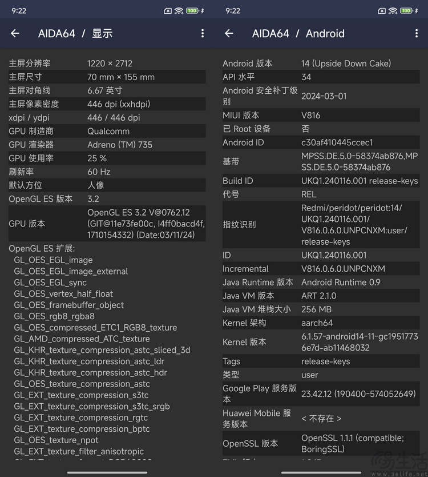Select the MIUI 版本 V816 row
The width and height of the screenshot is (428, 477).
pos(321,116)
